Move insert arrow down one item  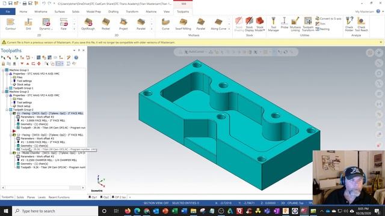pyautogui.click(x=22, y=64)
